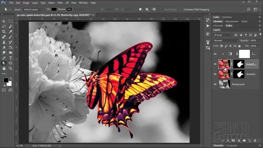The width and height of the screenshot is (263, 148).
Task: Lock all layer attributes
Action: click(239, 46)
